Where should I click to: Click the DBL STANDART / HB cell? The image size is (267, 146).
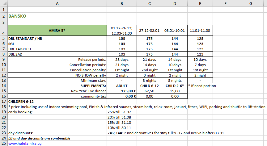[57, 39]
